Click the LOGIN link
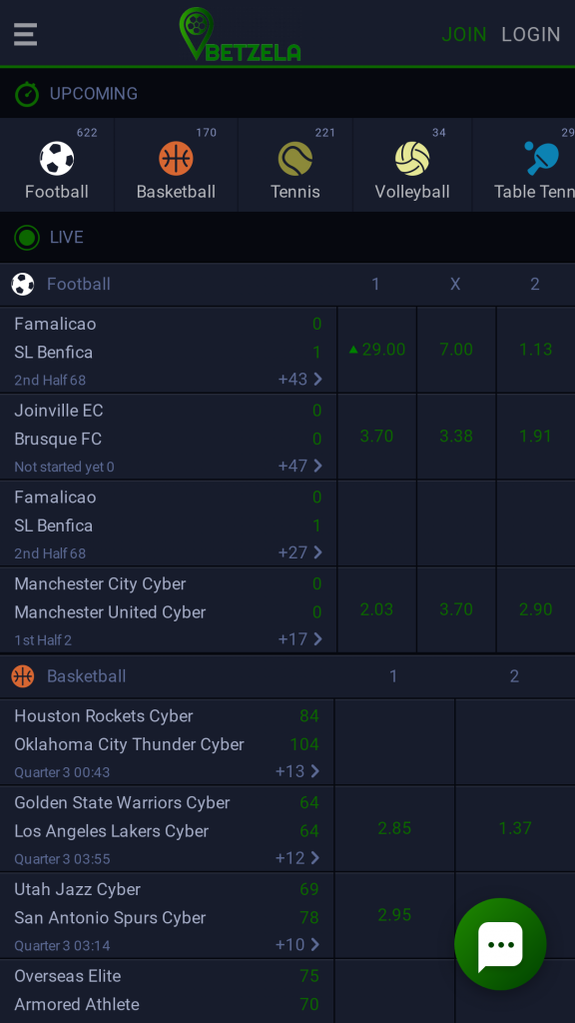This screenshot has height=1023, width=575. [531, 35]
